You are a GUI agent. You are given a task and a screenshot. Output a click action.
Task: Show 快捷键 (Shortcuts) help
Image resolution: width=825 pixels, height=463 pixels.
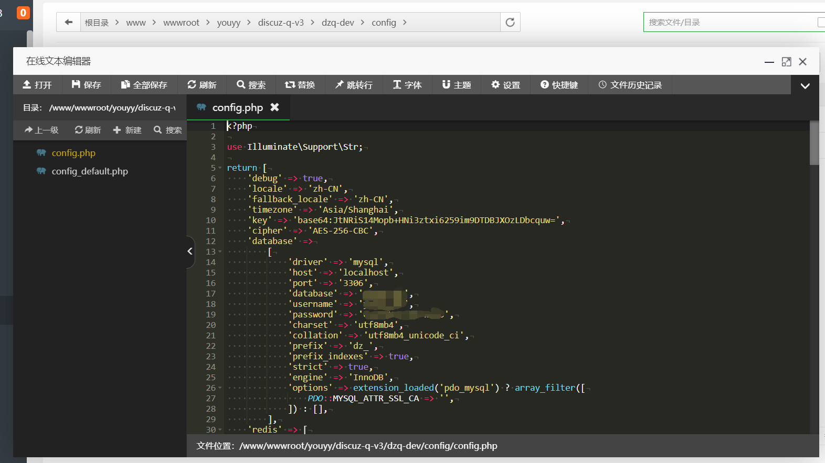pyautogui.click(x=559, y=85)
